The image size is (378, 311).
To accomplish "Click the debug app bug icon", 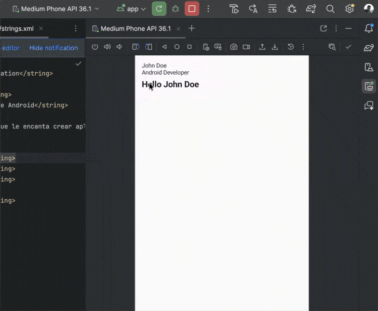I will coord(175,9).
